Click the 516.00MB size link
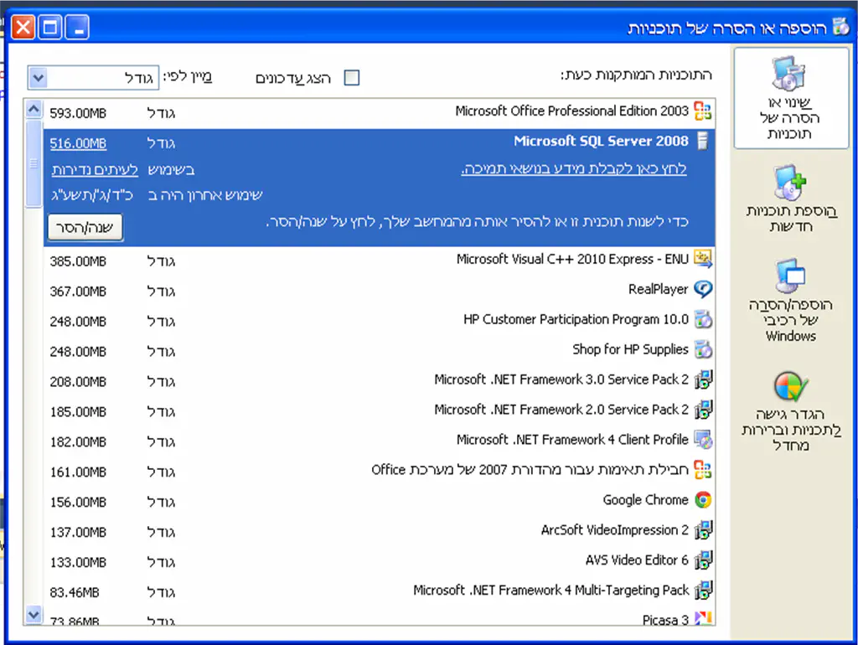The image size is (858, 645). click(78, 143)
